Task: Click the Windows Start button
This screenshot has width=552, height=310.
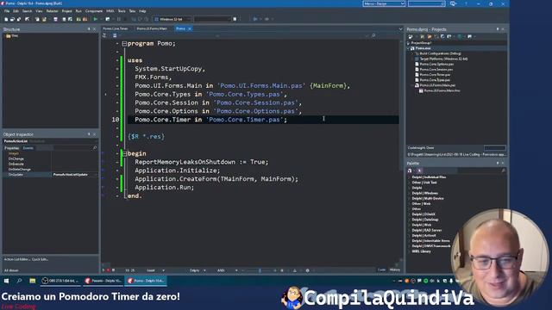Action: (x=6, y=281)
